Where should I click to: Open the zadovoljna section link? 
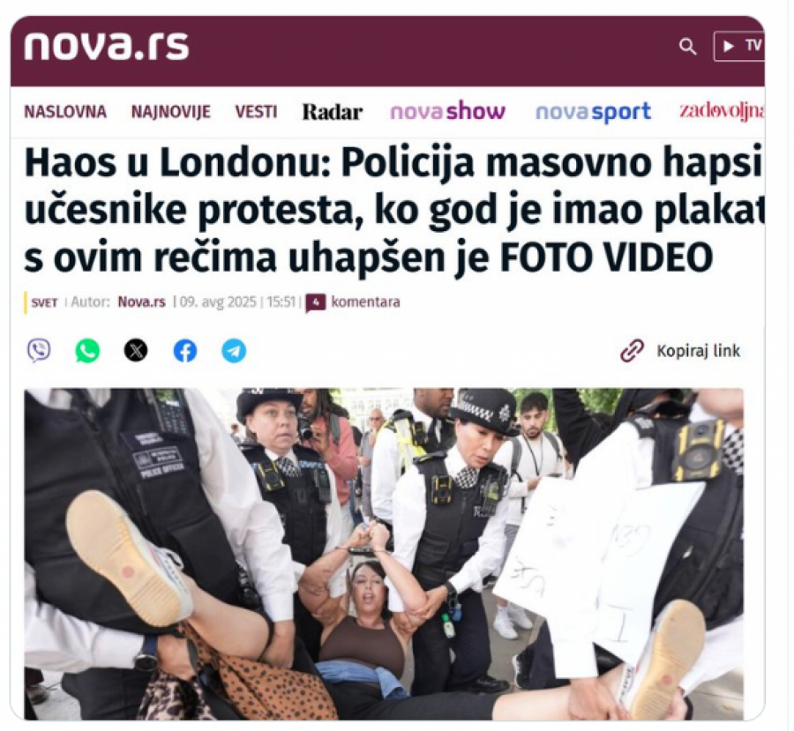click(x=722, y=111)
